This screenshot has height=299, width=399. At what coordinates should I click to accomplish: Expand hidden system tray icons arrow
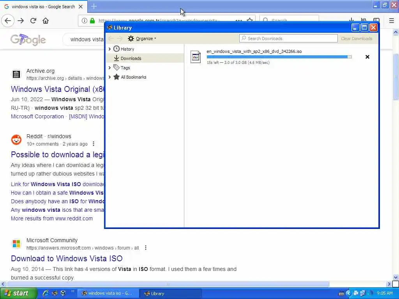[x=348, y=294]
